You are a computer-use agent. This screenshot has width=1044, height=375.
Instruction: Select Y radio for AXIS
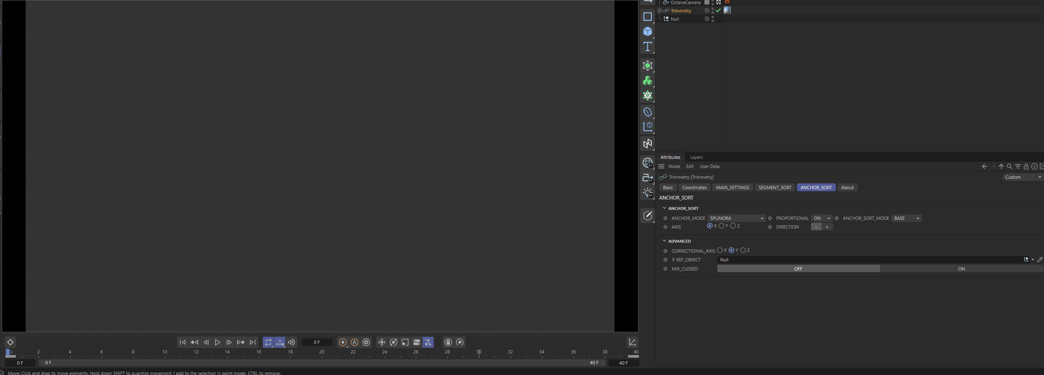tap(721, 226)
